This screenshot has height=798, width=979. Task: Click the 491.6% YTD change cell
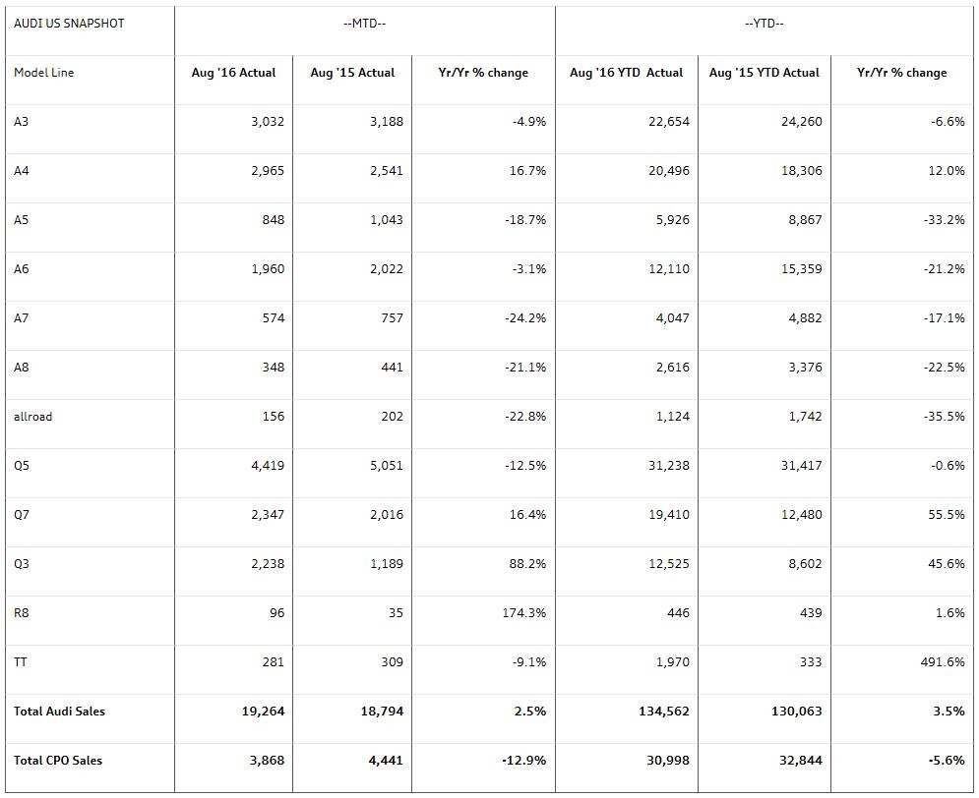point(942,662)
